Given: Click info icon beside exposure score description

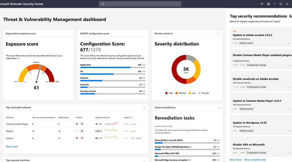Looking at the screenshot, I should coord(19,58).
